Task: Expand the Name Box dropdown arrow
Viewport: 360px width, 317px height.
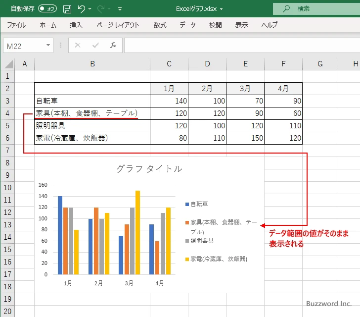Action: point(48,45)
